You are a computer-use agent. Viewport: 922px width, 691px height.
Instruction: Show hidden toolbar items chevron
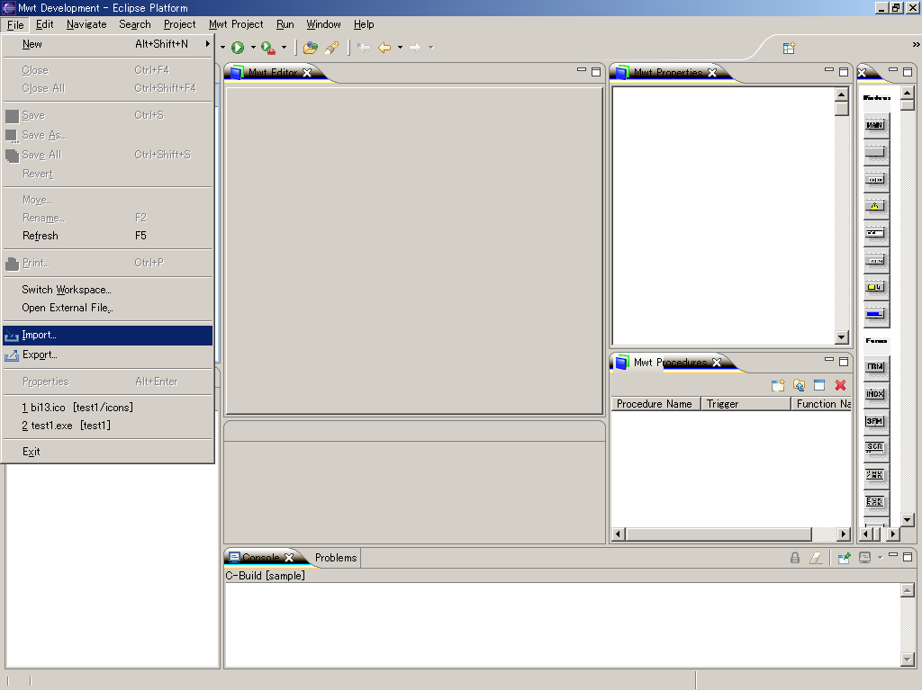coord(916,45)
